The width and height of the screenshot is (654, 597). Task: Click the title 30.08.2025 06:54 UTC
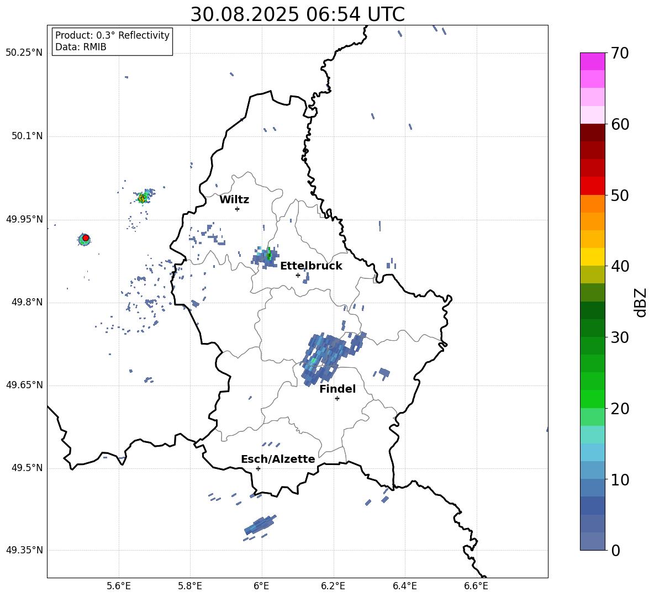coord(297,14)
